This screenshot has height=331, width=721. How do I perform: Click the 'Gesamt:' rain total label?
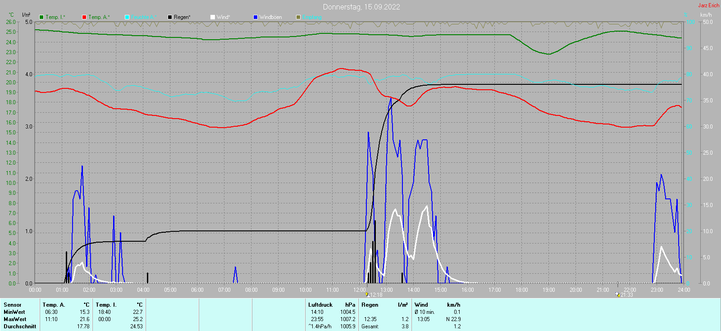pyautogui.click(x=370, y=326)
